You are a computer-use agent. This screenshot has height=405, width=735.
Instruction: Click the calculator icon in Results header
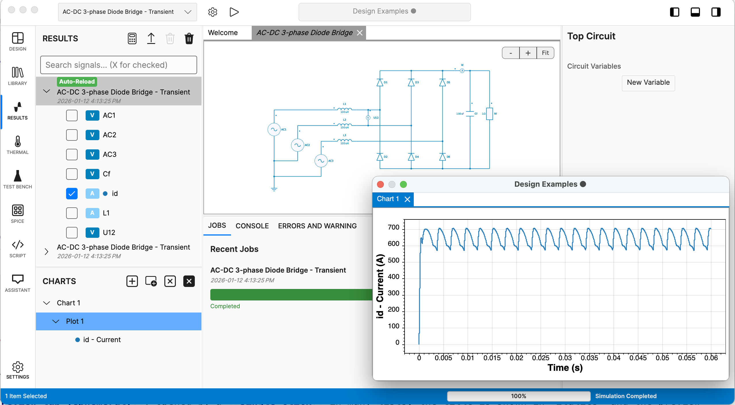[x=132, y=38]
